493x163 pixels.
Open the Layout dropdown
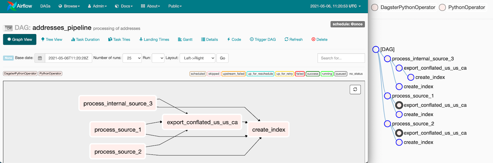pos(197,58)
